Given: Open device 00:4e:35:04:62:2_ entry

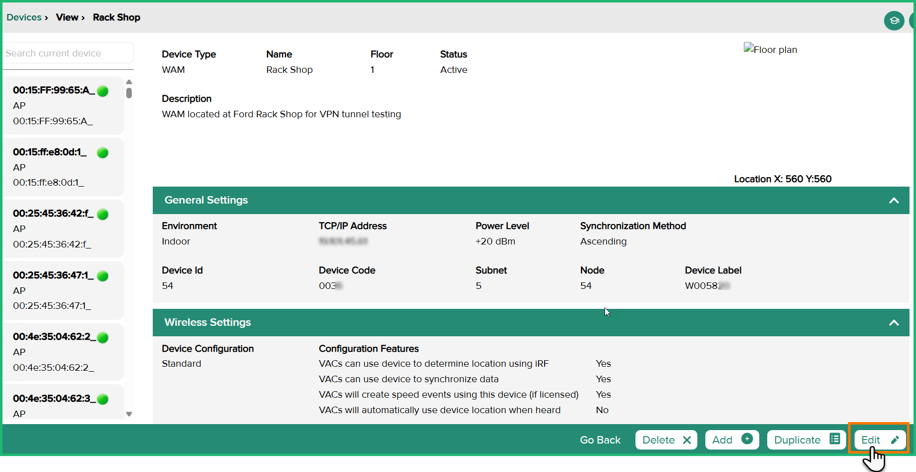Looking at the screenshot, I should [x=55, y=352].
